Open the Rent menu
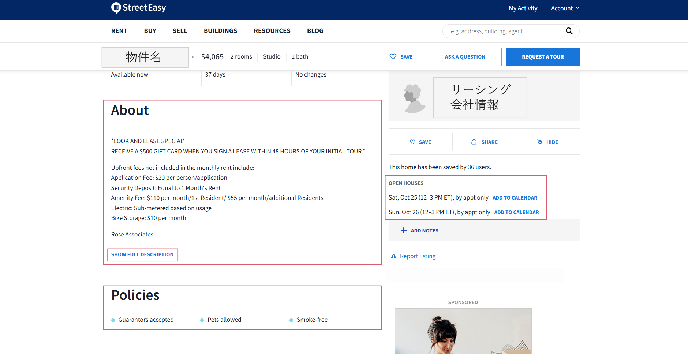This screenshot has height=354, width=688. (x=119, y=31)
